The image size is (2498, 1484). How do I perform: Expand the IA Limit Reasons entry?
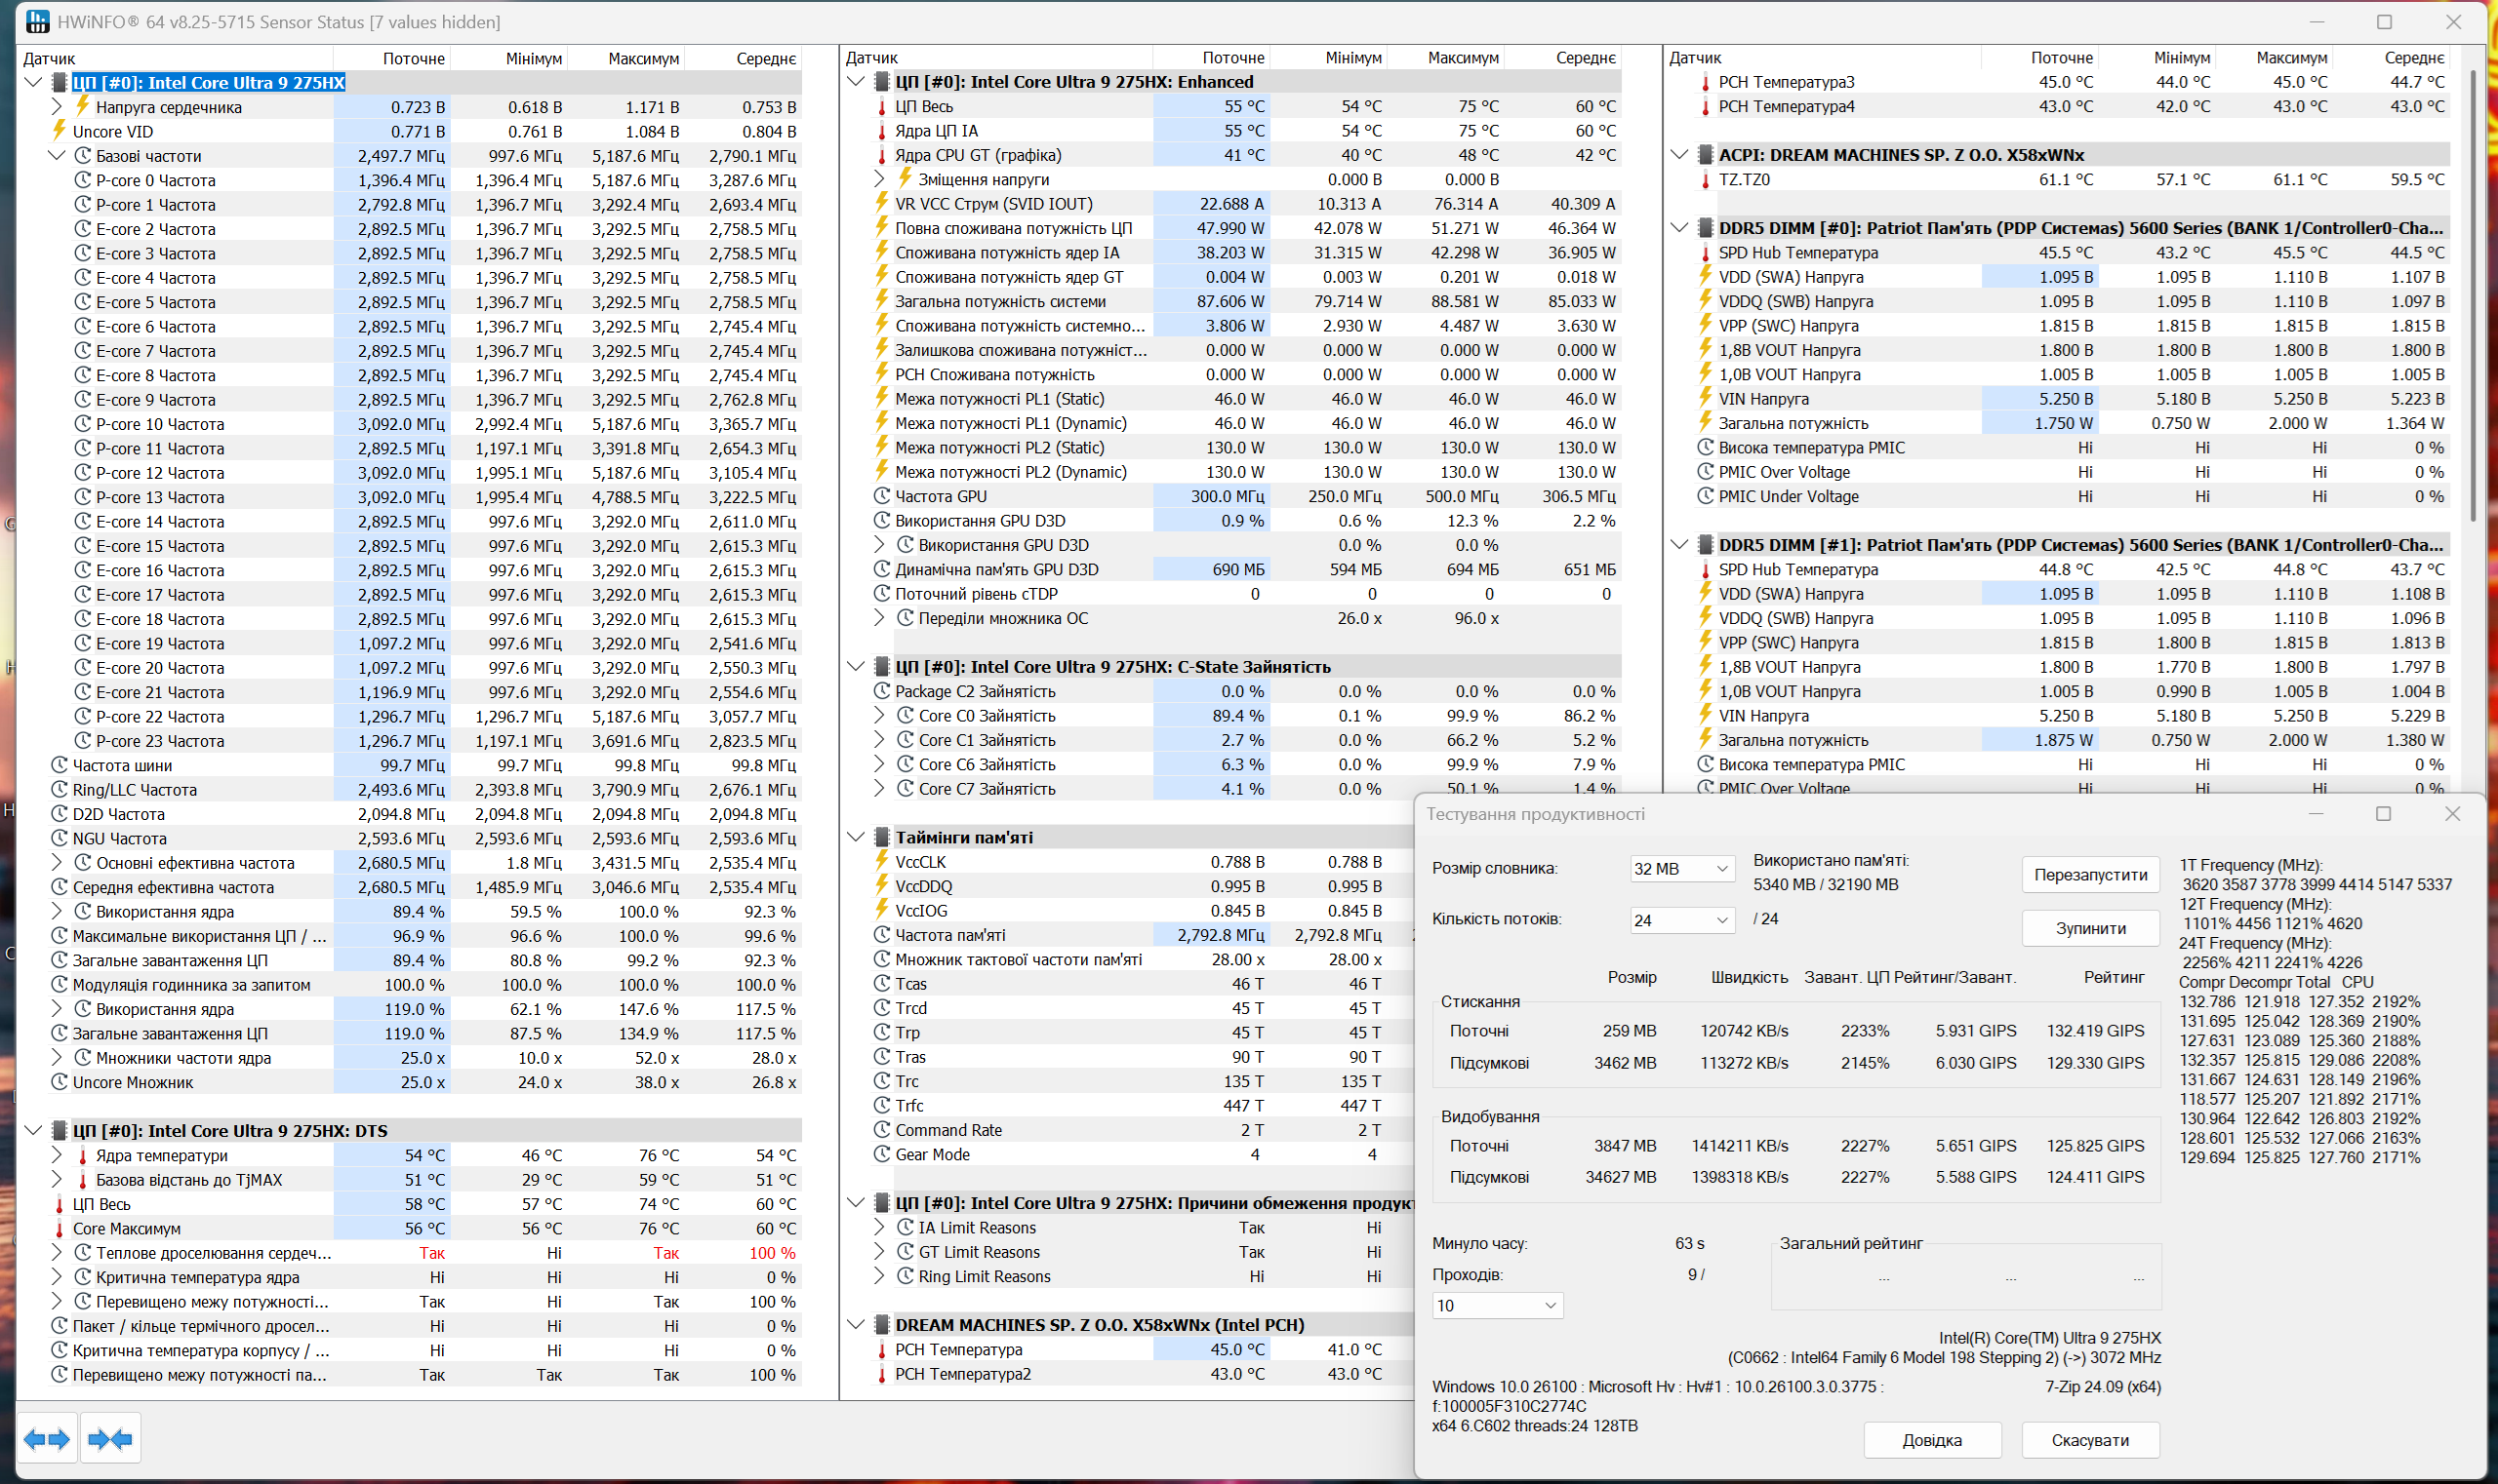click(880, 1227)
